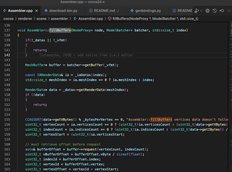Click 'getBuffer' call on line 144

(94, 65)
